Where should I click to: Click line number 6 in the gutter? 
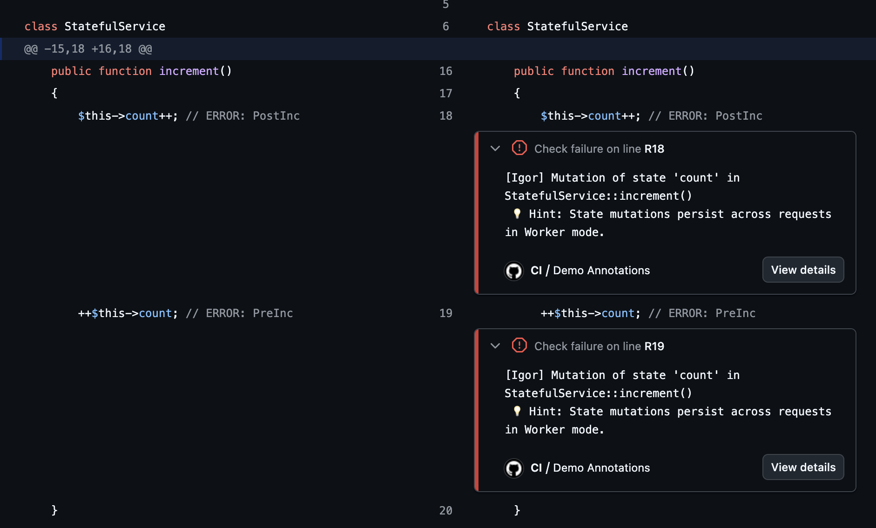445,27
